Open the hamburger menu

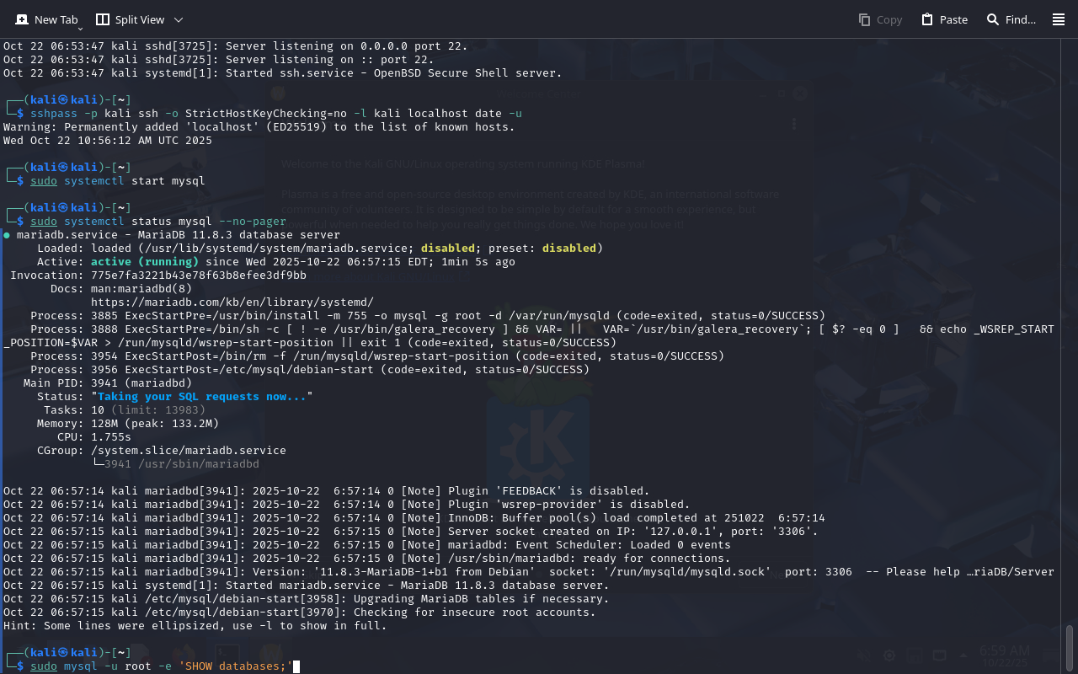tap(1059, 19)
